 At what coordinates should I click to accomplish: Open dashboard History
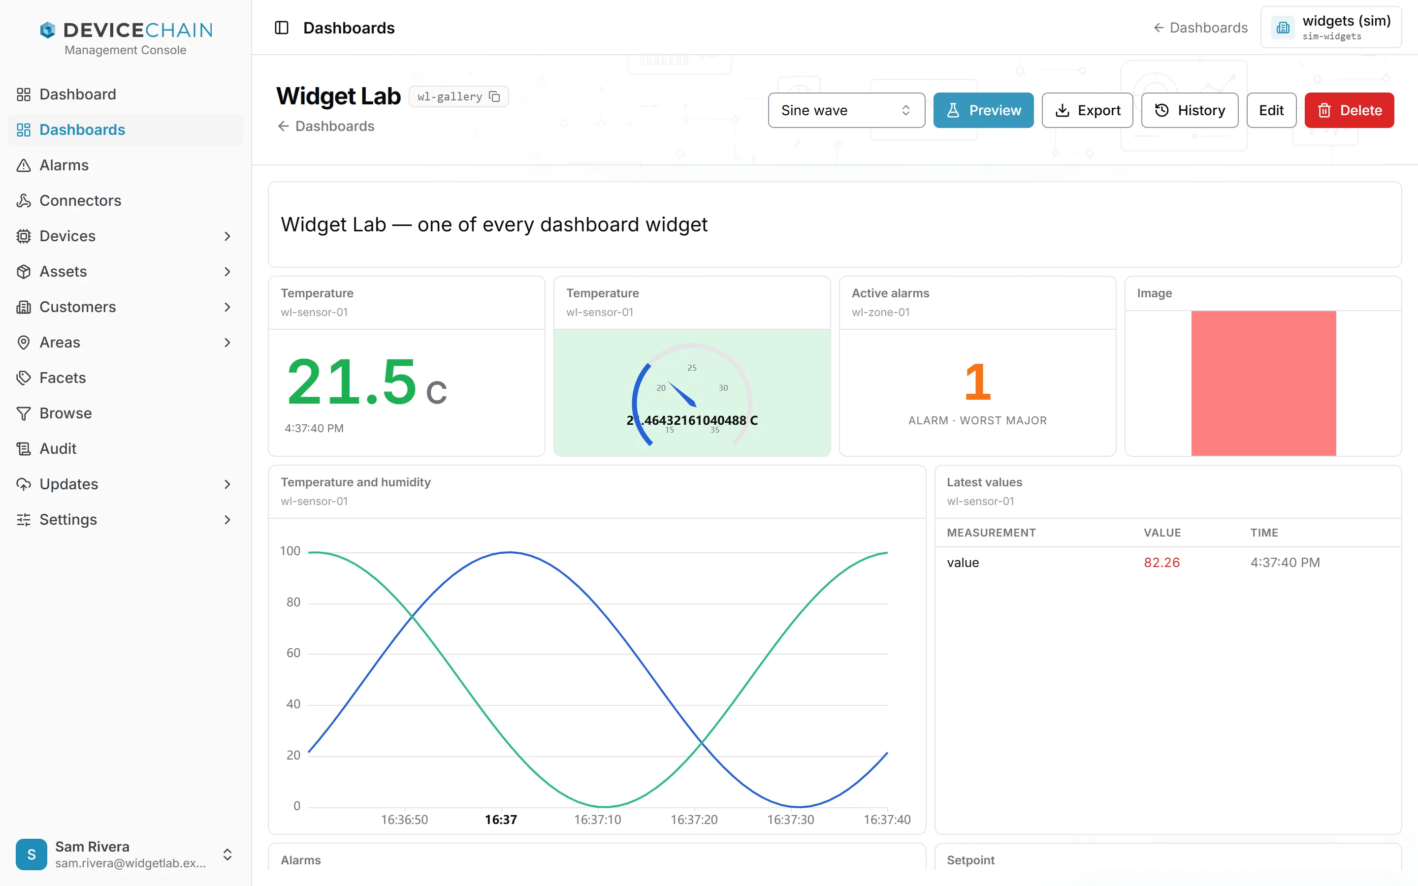(x=1190, y=110)
